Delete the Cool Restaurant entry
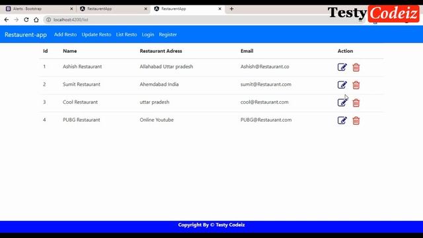The image size is (423, 238). coord(356,103)
